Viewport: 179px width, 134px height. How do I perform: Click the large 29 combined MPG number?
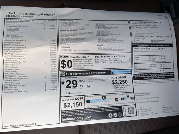[72, 84]
